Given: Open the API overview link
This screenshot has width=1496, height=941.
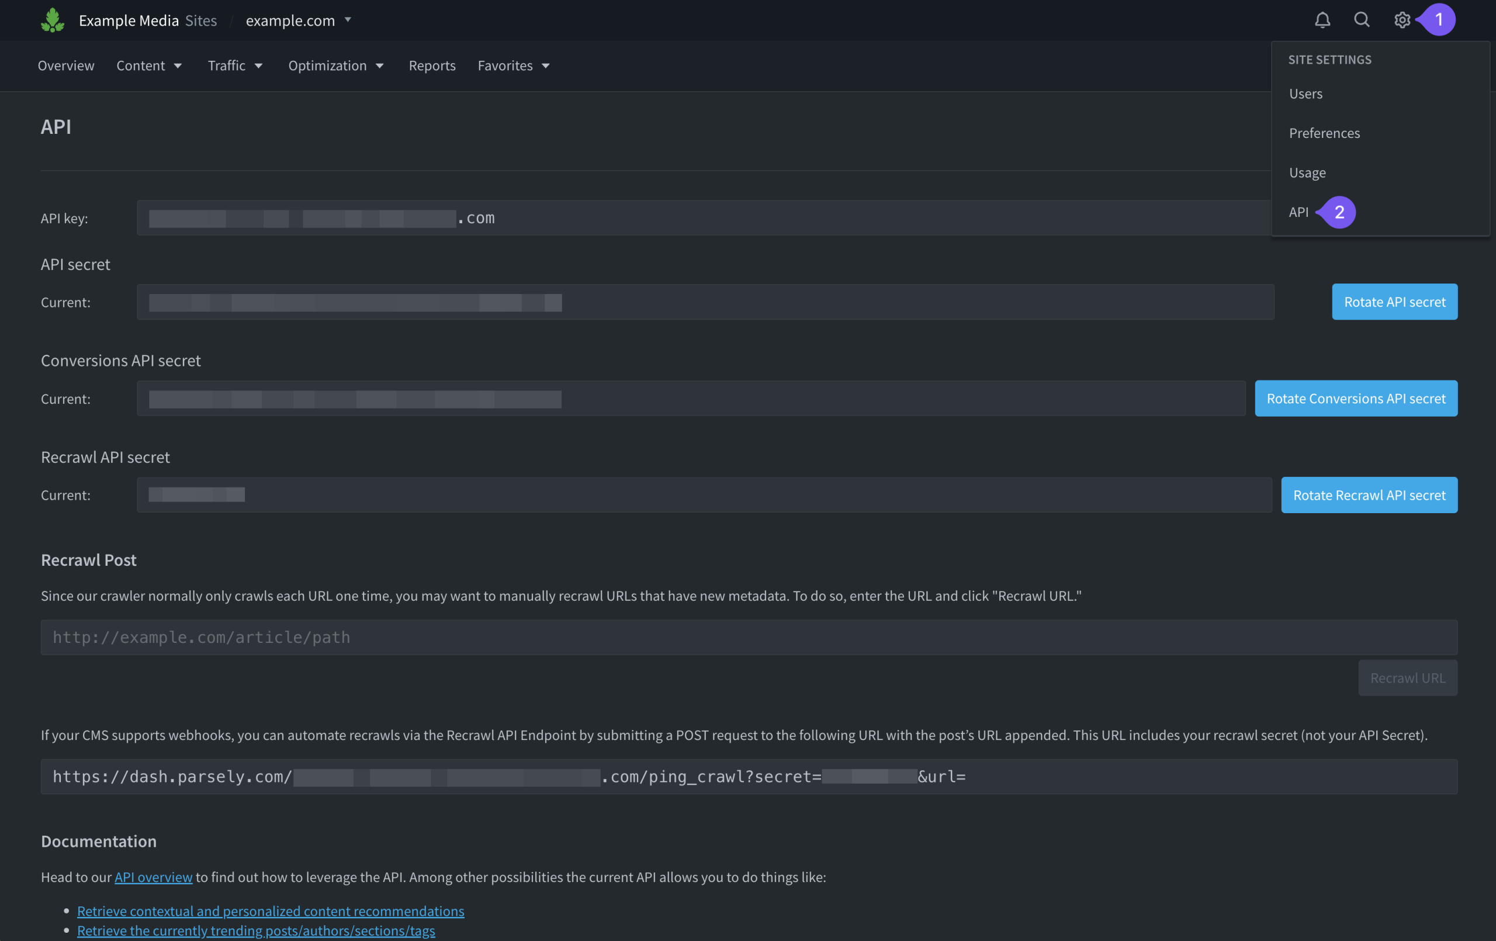Looking at the screenshot, I should point(154,877).
